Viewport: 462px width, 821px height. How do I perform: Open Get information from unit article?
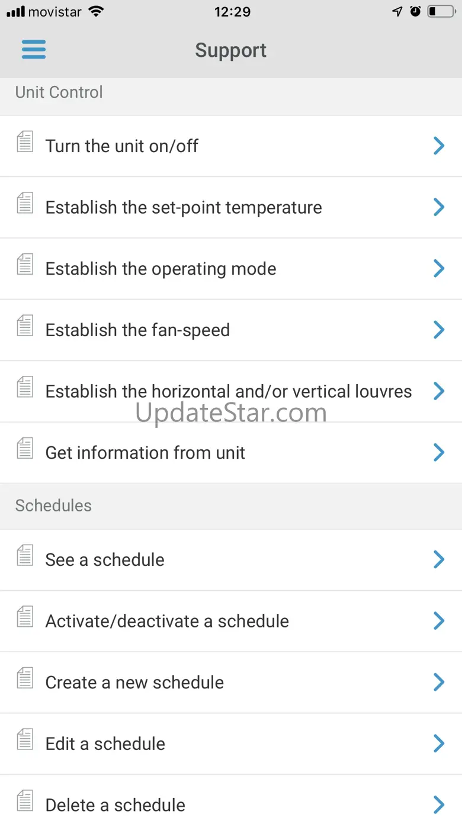pyautogui.click(x=145, y=453)
